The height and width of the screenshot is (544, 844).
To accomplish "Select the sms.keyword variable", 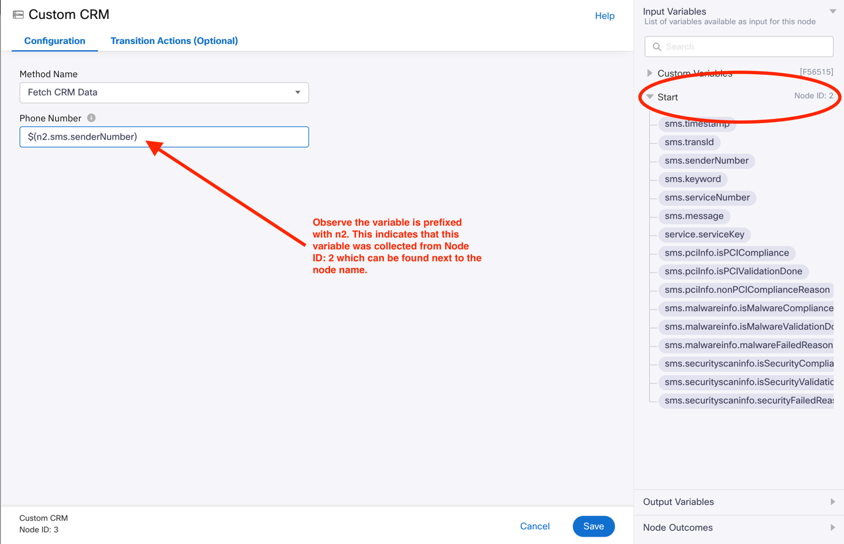I will tap(693, 179).
